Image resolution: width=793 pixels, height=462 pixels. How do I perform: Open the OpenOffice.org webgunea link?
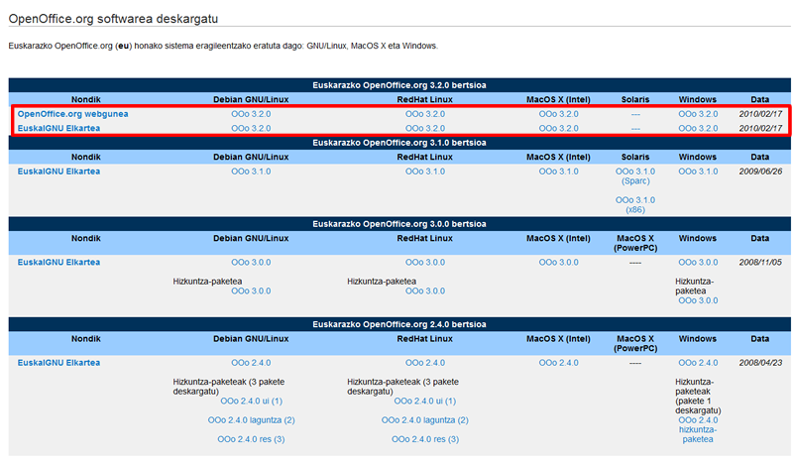tap(72, 114)
